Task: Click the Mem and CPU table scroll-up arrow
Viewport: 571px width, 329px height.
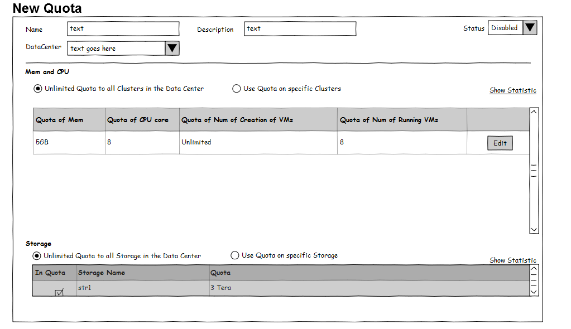Action: [x=534, y=112]
